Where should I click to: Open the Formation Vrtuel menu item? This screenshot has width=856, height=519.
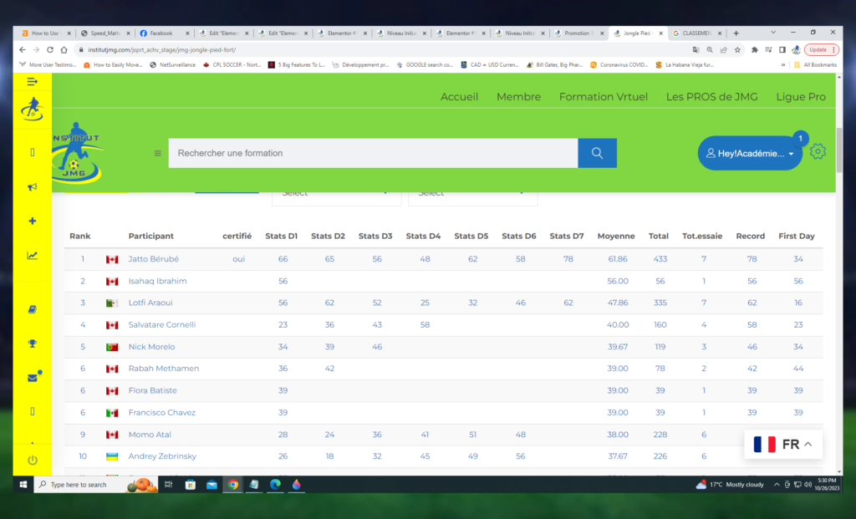(603, 97)
